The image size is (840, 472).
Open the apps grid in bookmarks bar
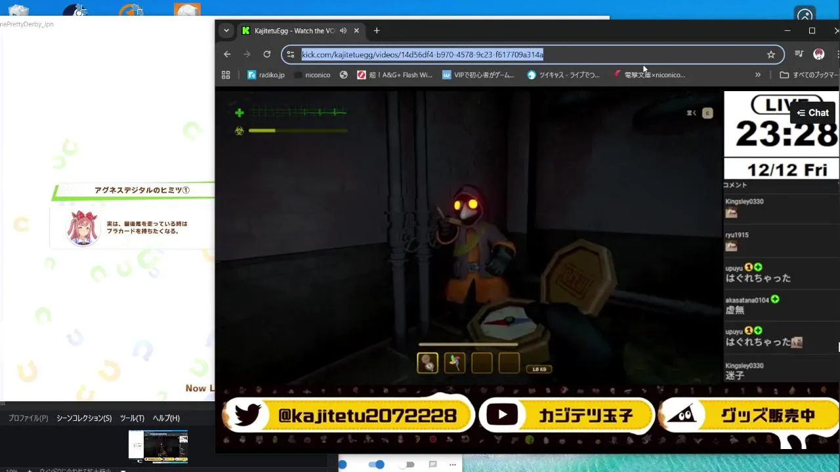tap(226, 75)
